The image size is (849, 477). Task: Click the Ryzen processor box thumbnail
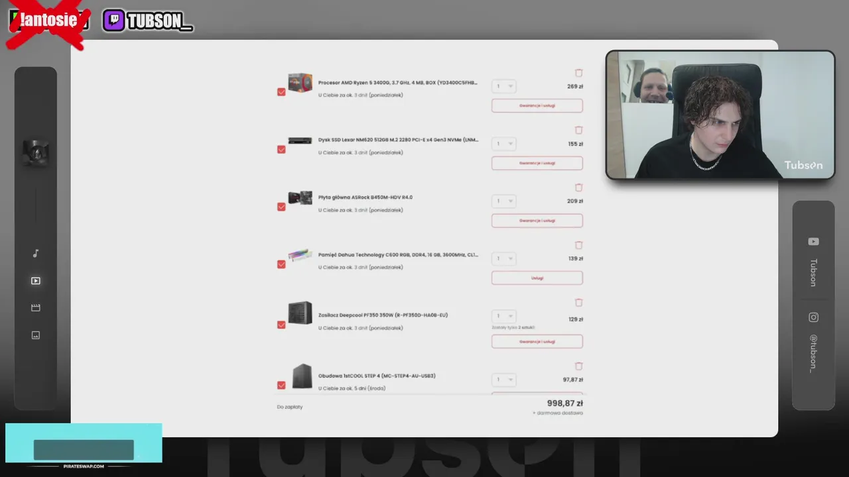300,83
